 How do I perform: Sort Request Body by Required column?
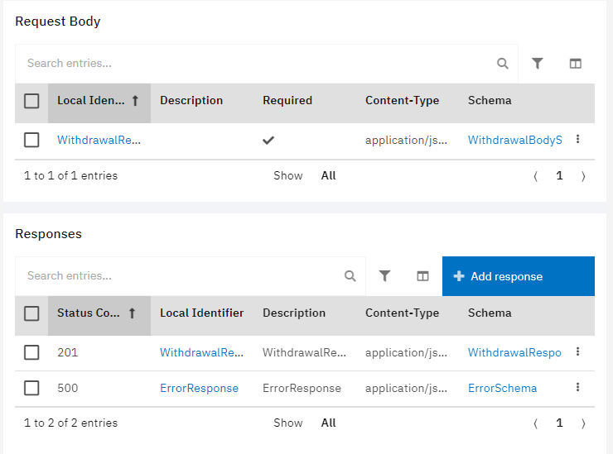(287, 100)
